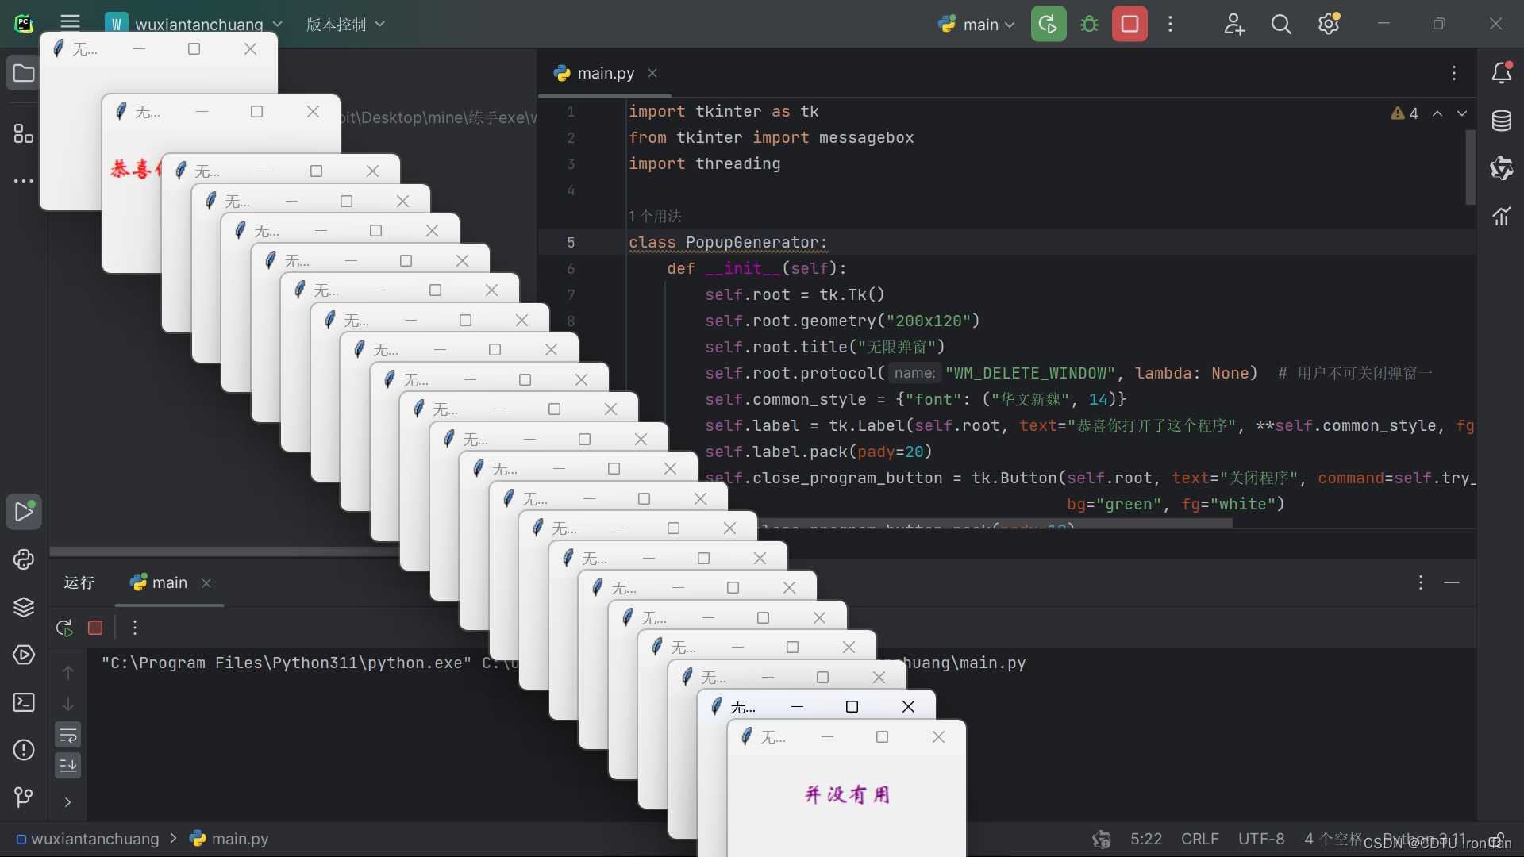Click the CRLF line separator status
This screenshot has height=857, width=1524.
tap(1199, 839)
